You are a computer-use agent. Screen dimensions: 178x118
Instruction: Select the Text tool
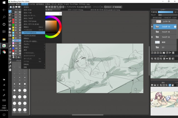10,56
